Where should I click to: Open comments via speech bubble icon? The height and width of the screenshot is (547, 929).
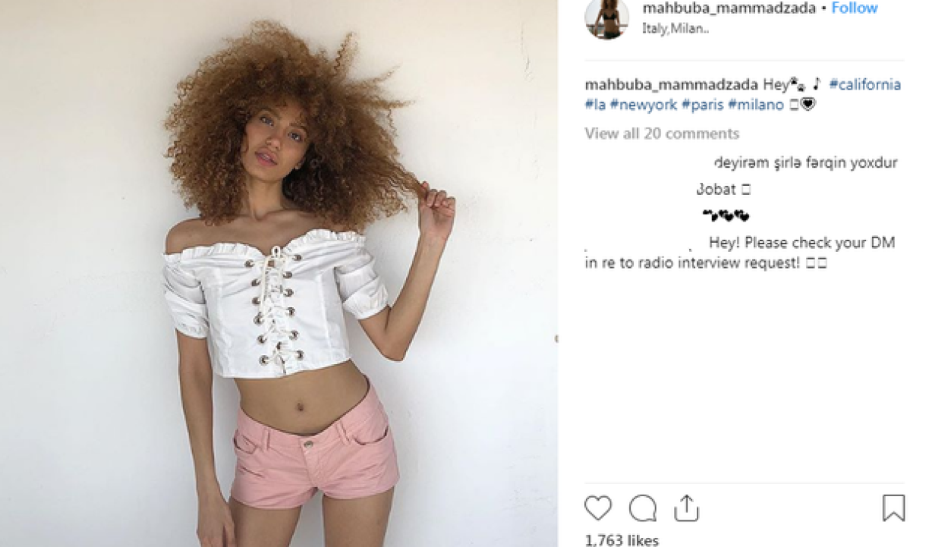[642, 508]
